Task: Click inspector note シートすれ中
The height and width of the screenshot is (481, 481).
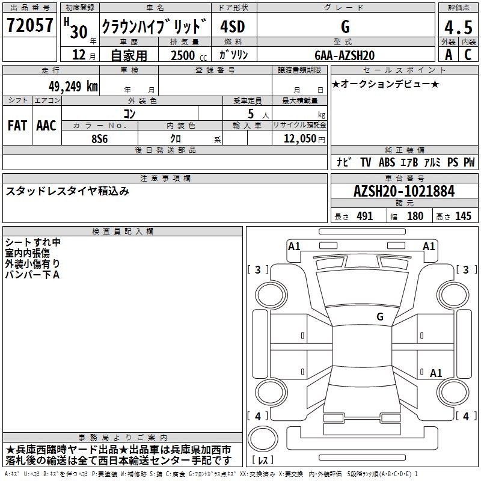Action: point(33,242)
